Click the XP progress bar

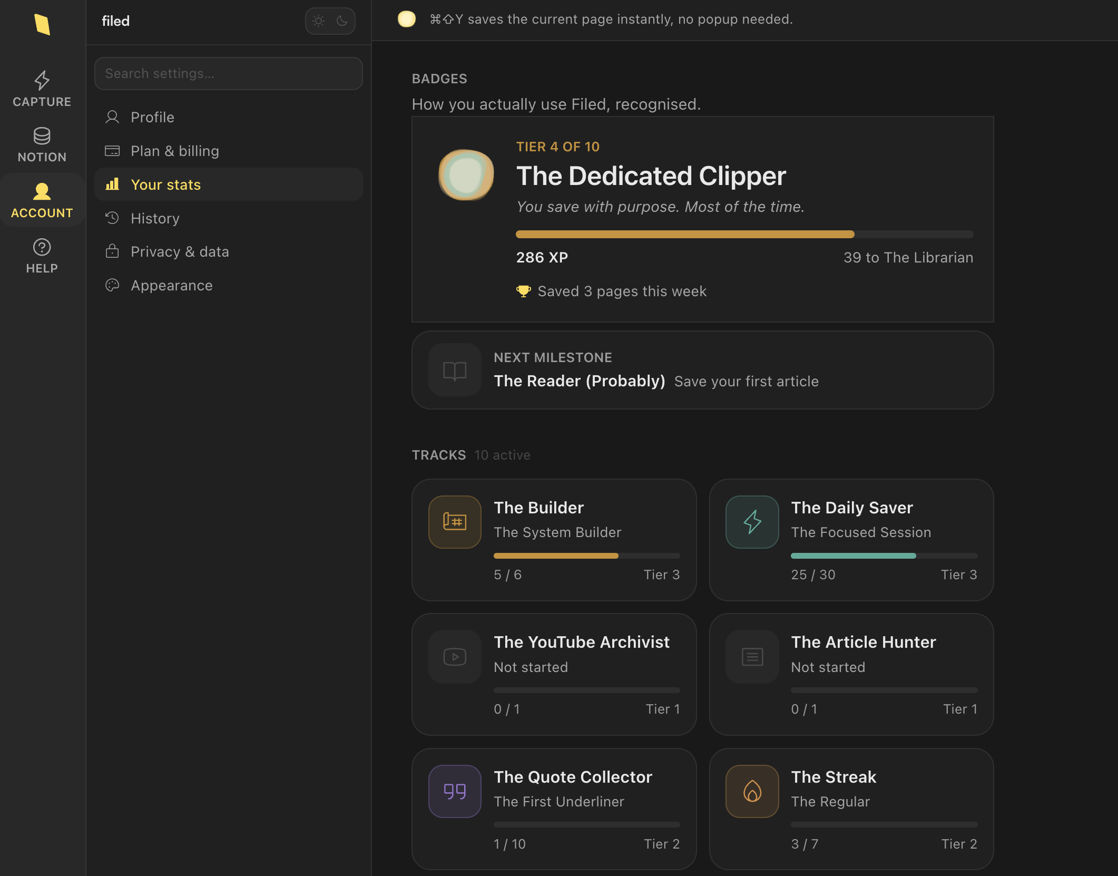click(744, 235)
